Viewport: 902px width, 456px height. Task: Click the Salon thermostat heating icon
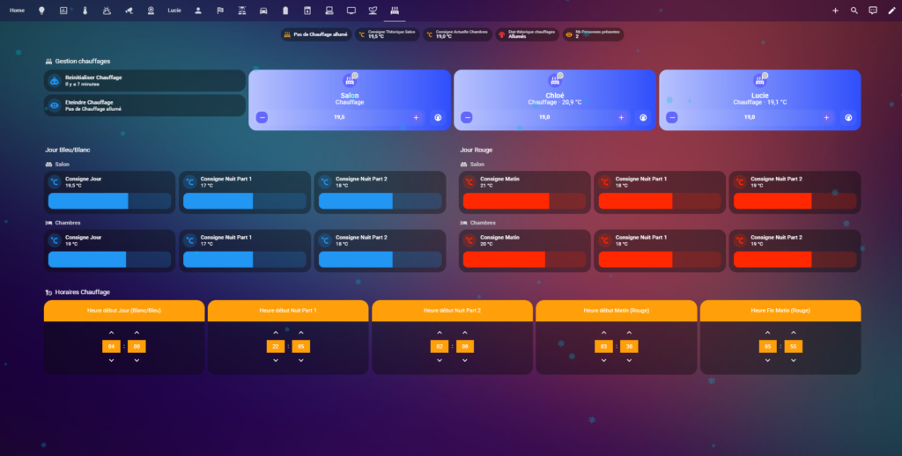pos(349,81)
